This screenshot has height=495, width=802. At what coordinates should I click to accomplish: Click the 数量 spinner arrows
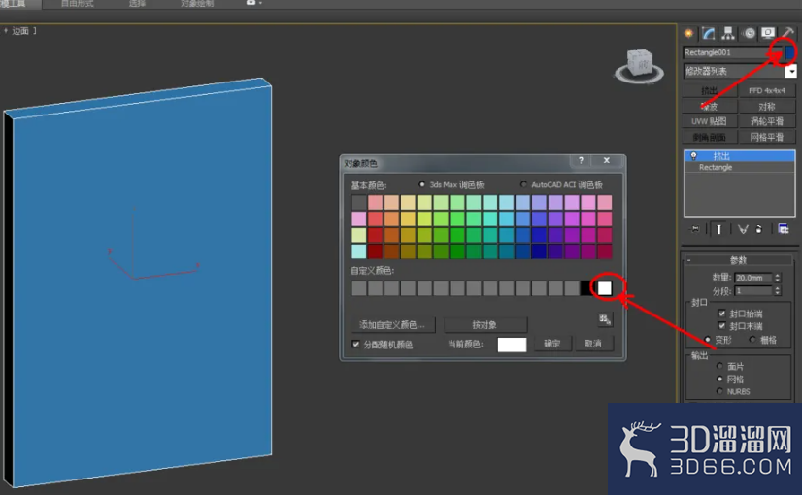coord(778,278)
